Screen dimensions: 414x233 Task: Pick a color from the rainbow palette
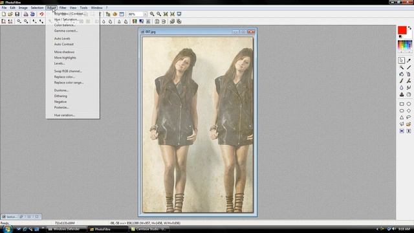coord(405,45)
